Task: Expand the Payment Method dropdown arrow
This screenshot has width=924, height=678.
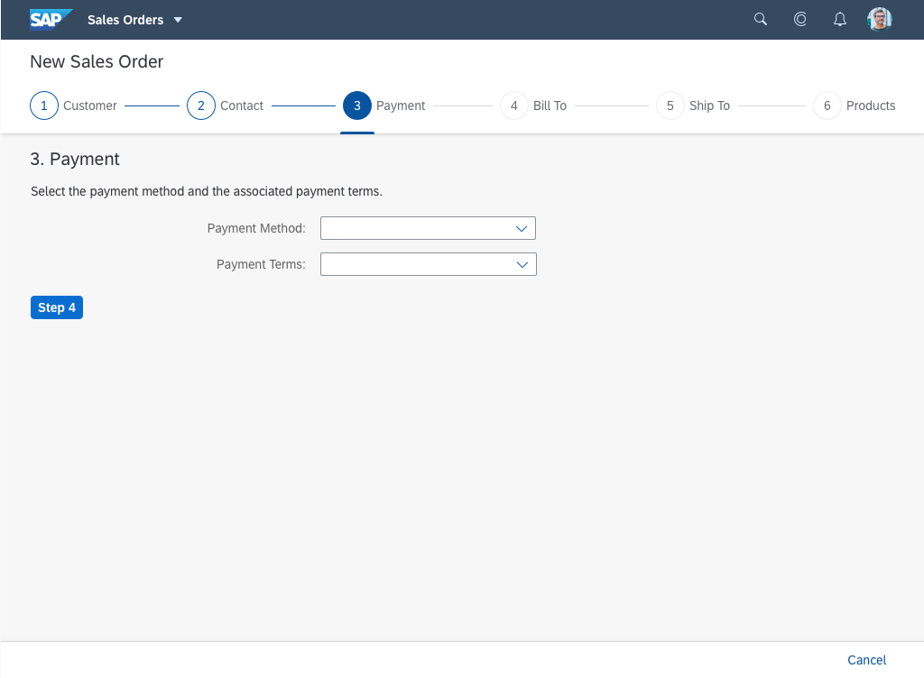Action: [521, 229]
